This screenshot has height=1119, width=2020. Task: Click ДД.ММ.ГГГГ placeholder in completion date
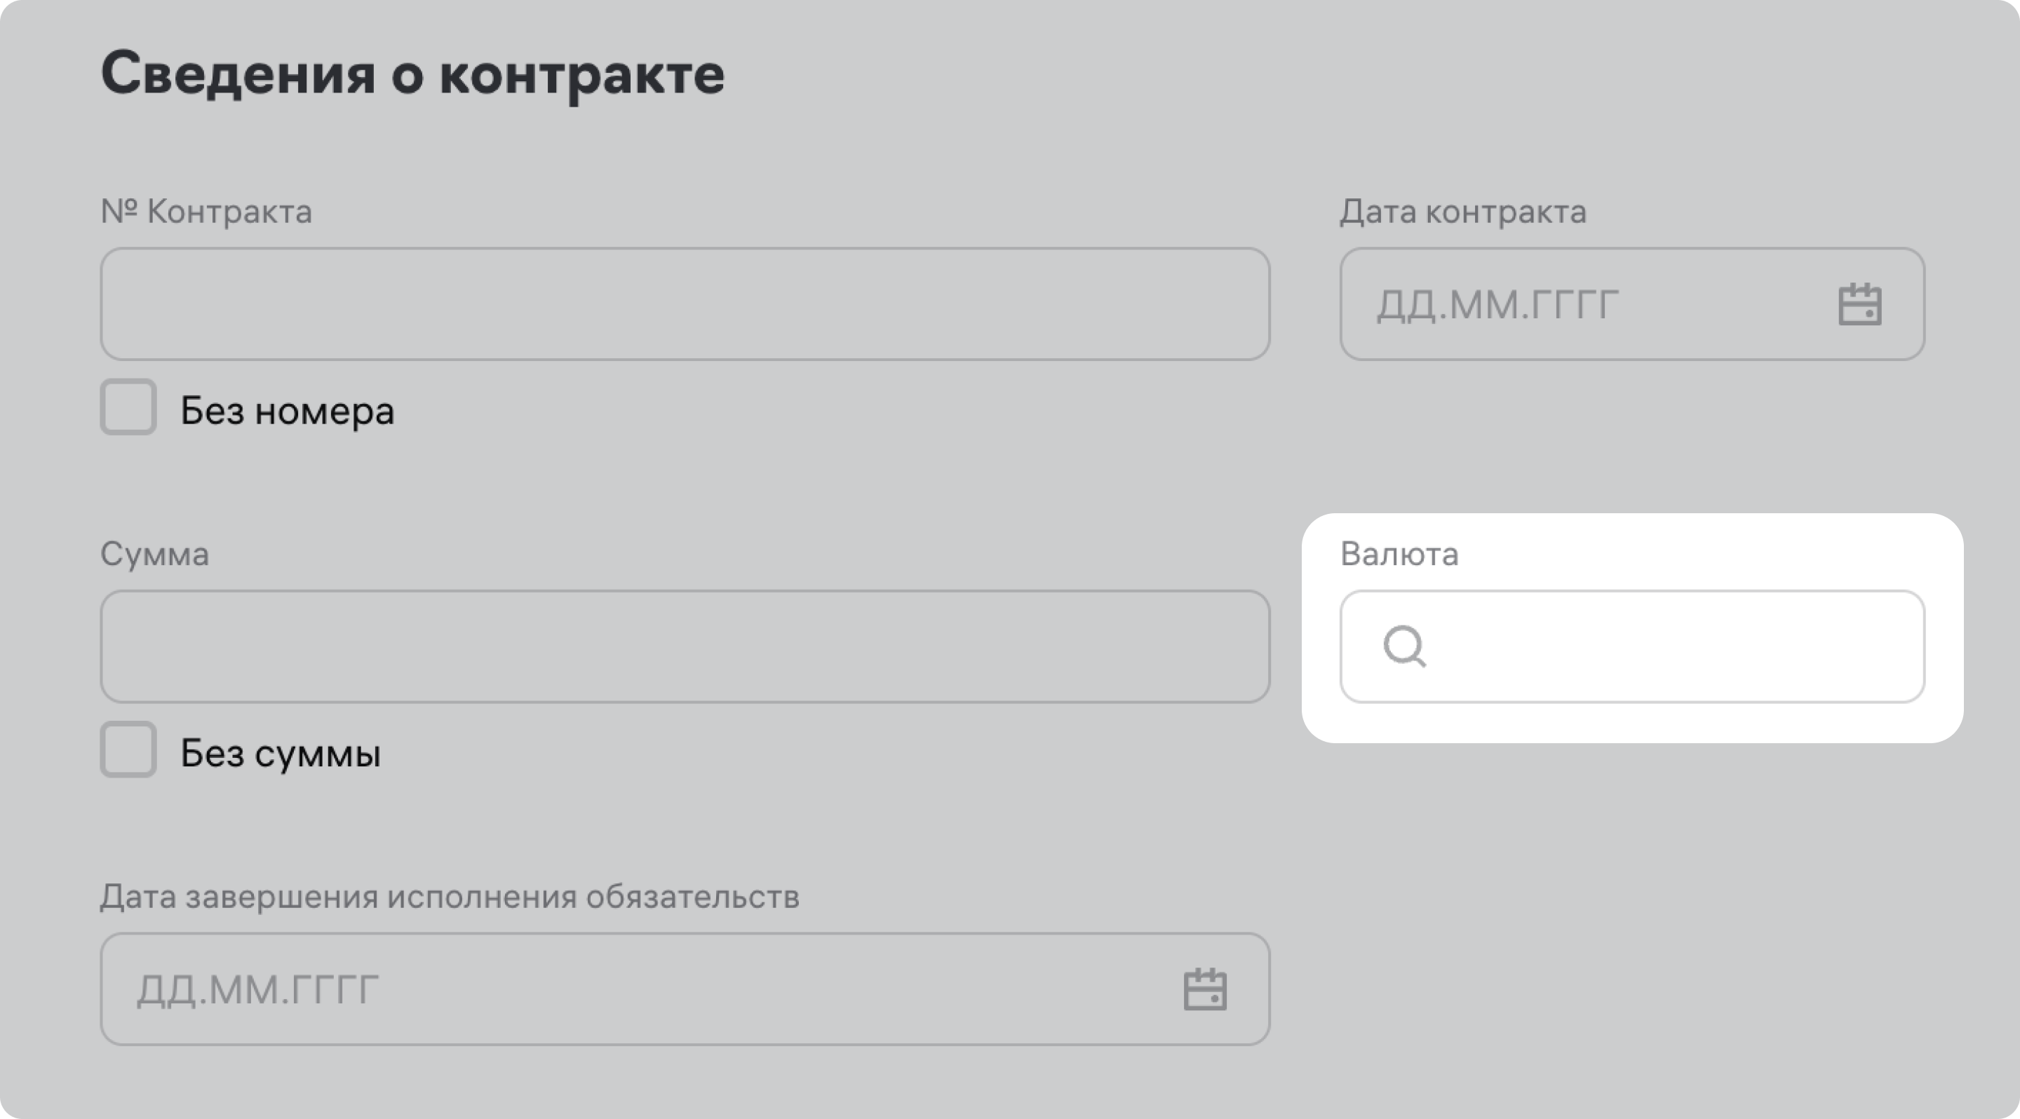[258, 990]
